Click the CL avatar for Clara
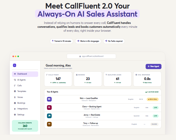The height and width of the screenshot is (140, 176). [x=49, y=108]
